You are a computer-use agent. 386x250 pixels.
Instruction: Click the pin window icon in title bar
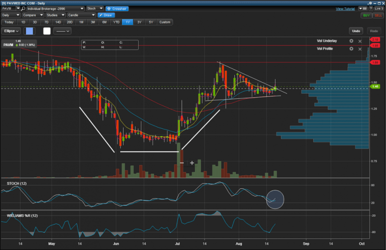tap(370, 3)
